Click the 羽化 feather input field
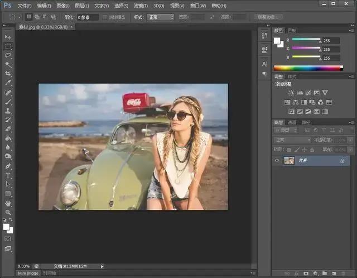The width and height of the screenshot is (357, 278). pyautogui.click(x=88, y=17)
